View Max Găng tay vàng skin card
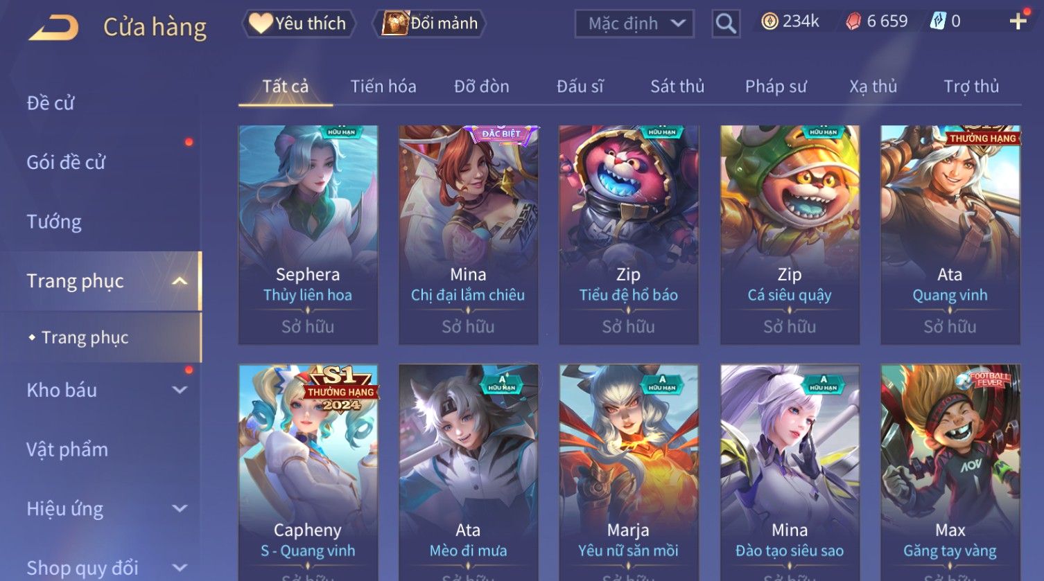Viewport: 1044px width, 581px height. [x=950, y=472]
